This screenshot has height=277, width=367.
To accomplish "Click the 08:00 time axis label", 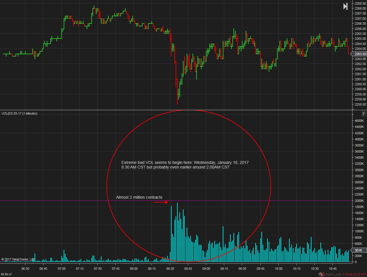I will 134,269.
